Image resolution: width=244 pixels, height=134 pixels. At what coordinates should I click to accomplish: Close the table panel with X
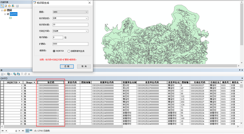point(242,70)
